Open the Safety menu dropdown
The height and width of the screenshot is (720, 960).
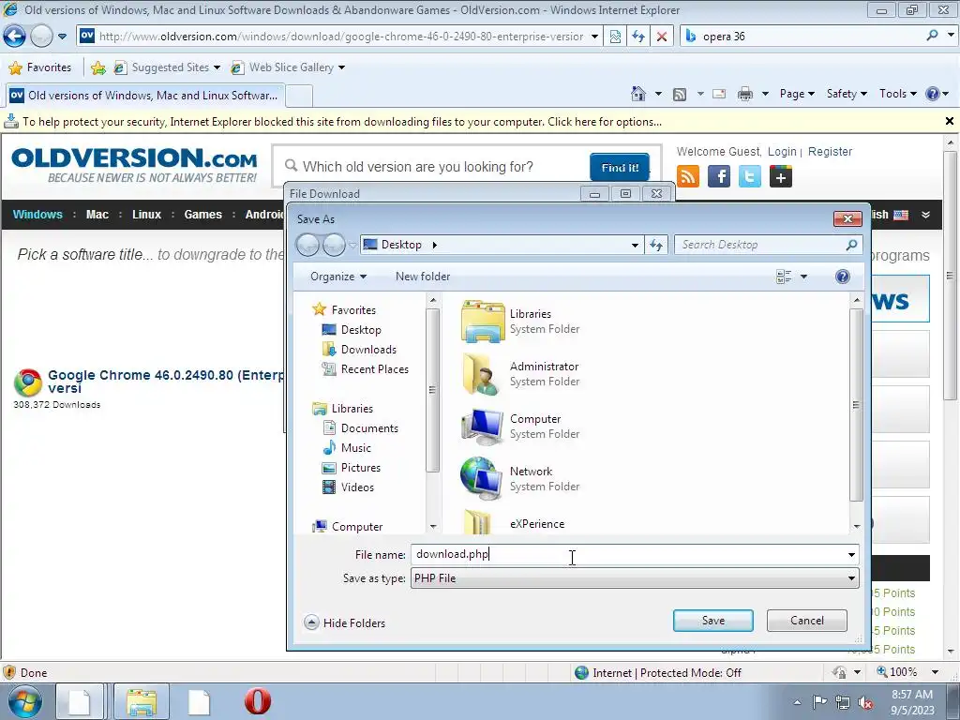point(847,94)
